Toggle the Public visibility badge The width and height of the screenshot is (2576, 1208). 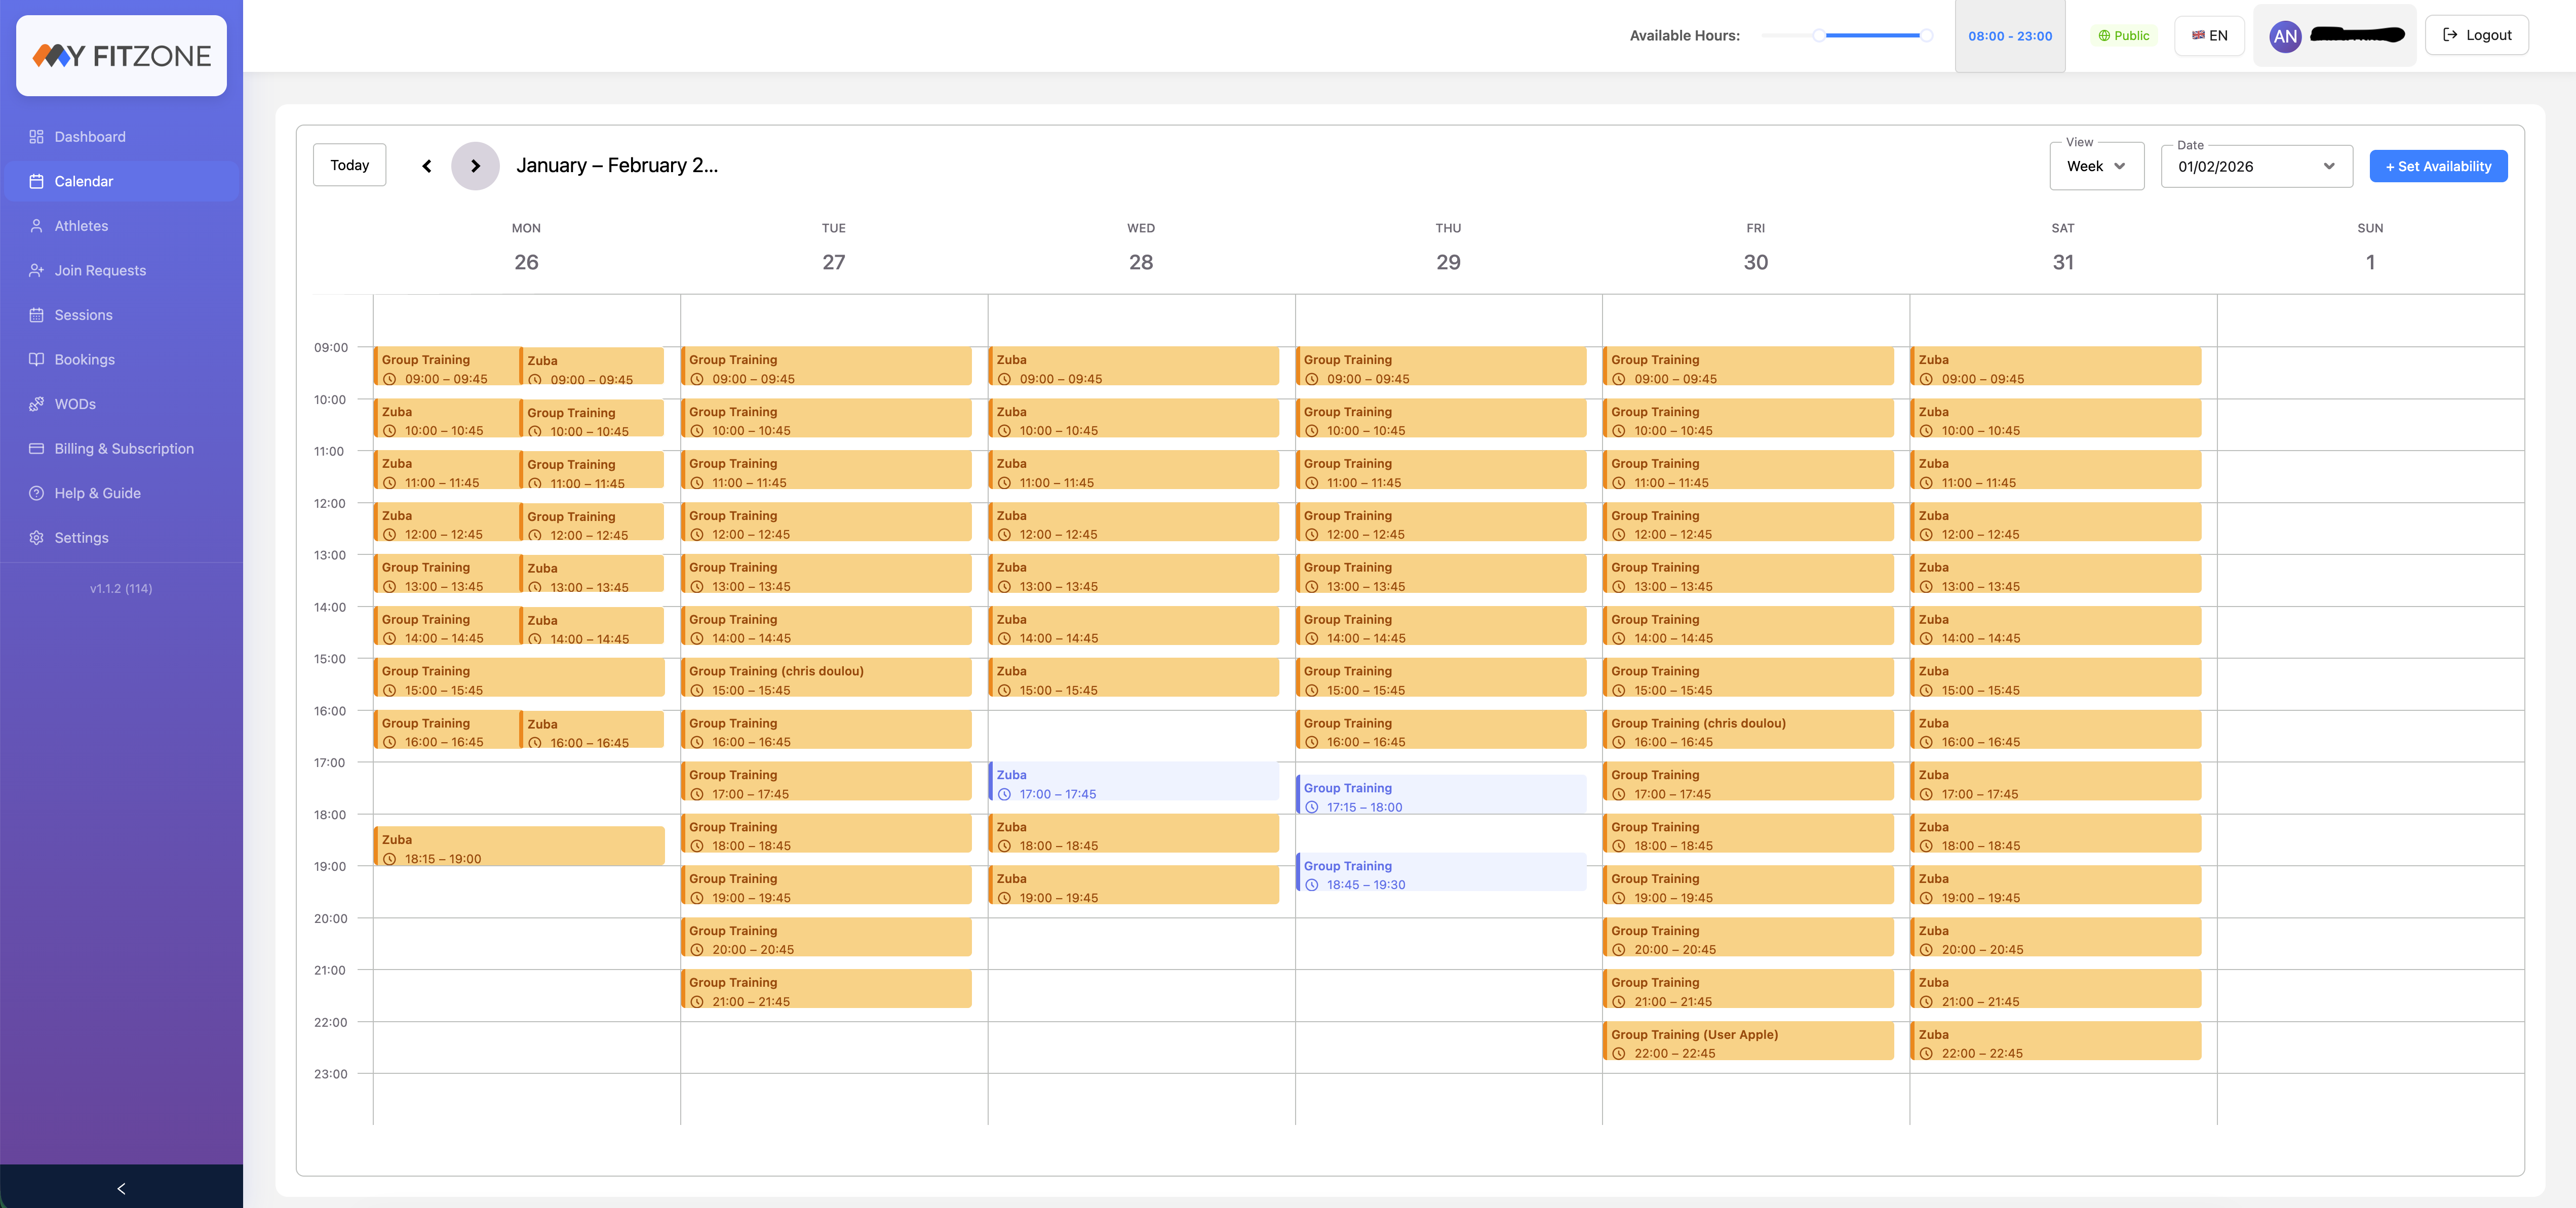[x=2124, y=35]
